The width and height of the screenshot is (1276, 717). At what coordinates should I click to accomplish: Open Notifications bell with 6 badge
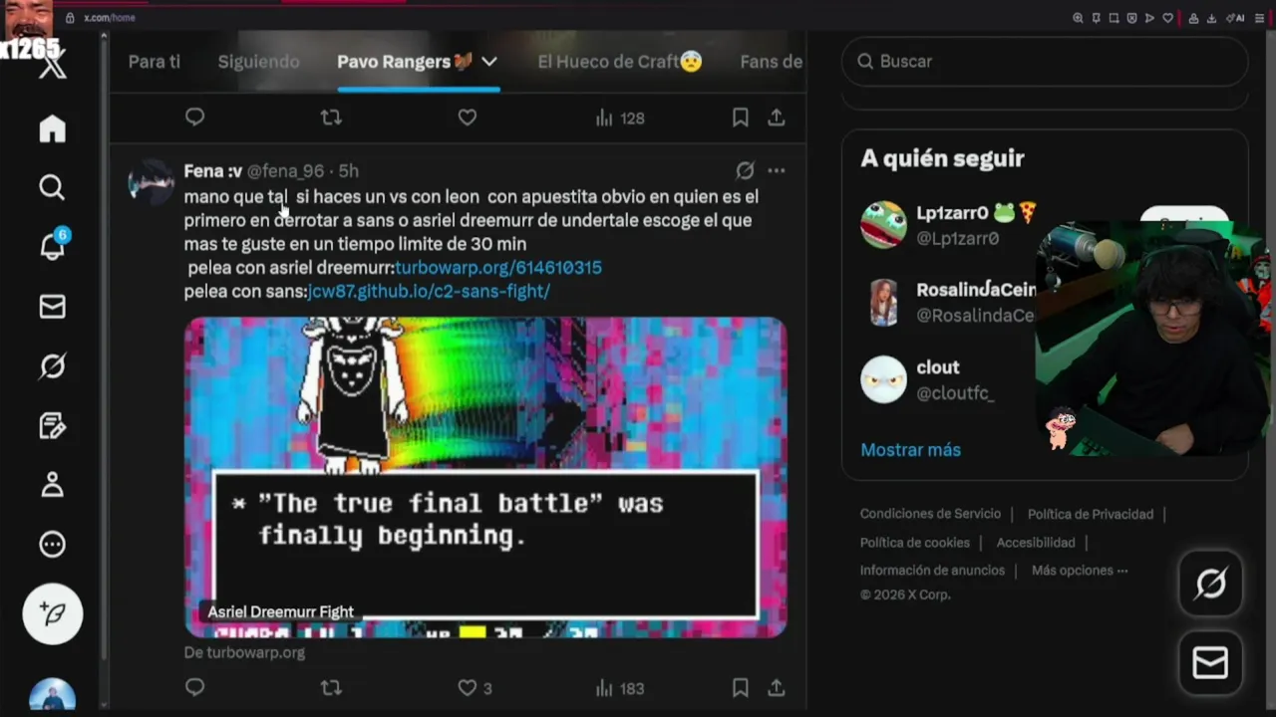point(52,245)
